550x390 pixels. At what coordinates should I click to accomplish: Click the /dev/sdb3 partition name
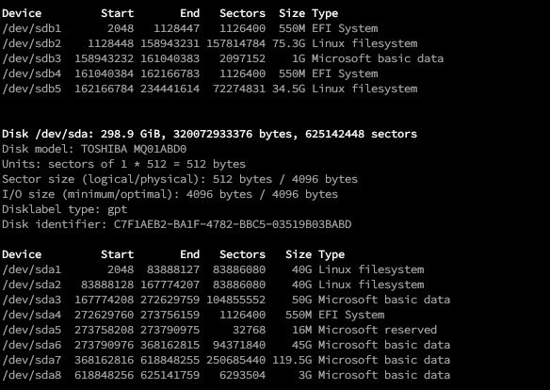[32, 58]
